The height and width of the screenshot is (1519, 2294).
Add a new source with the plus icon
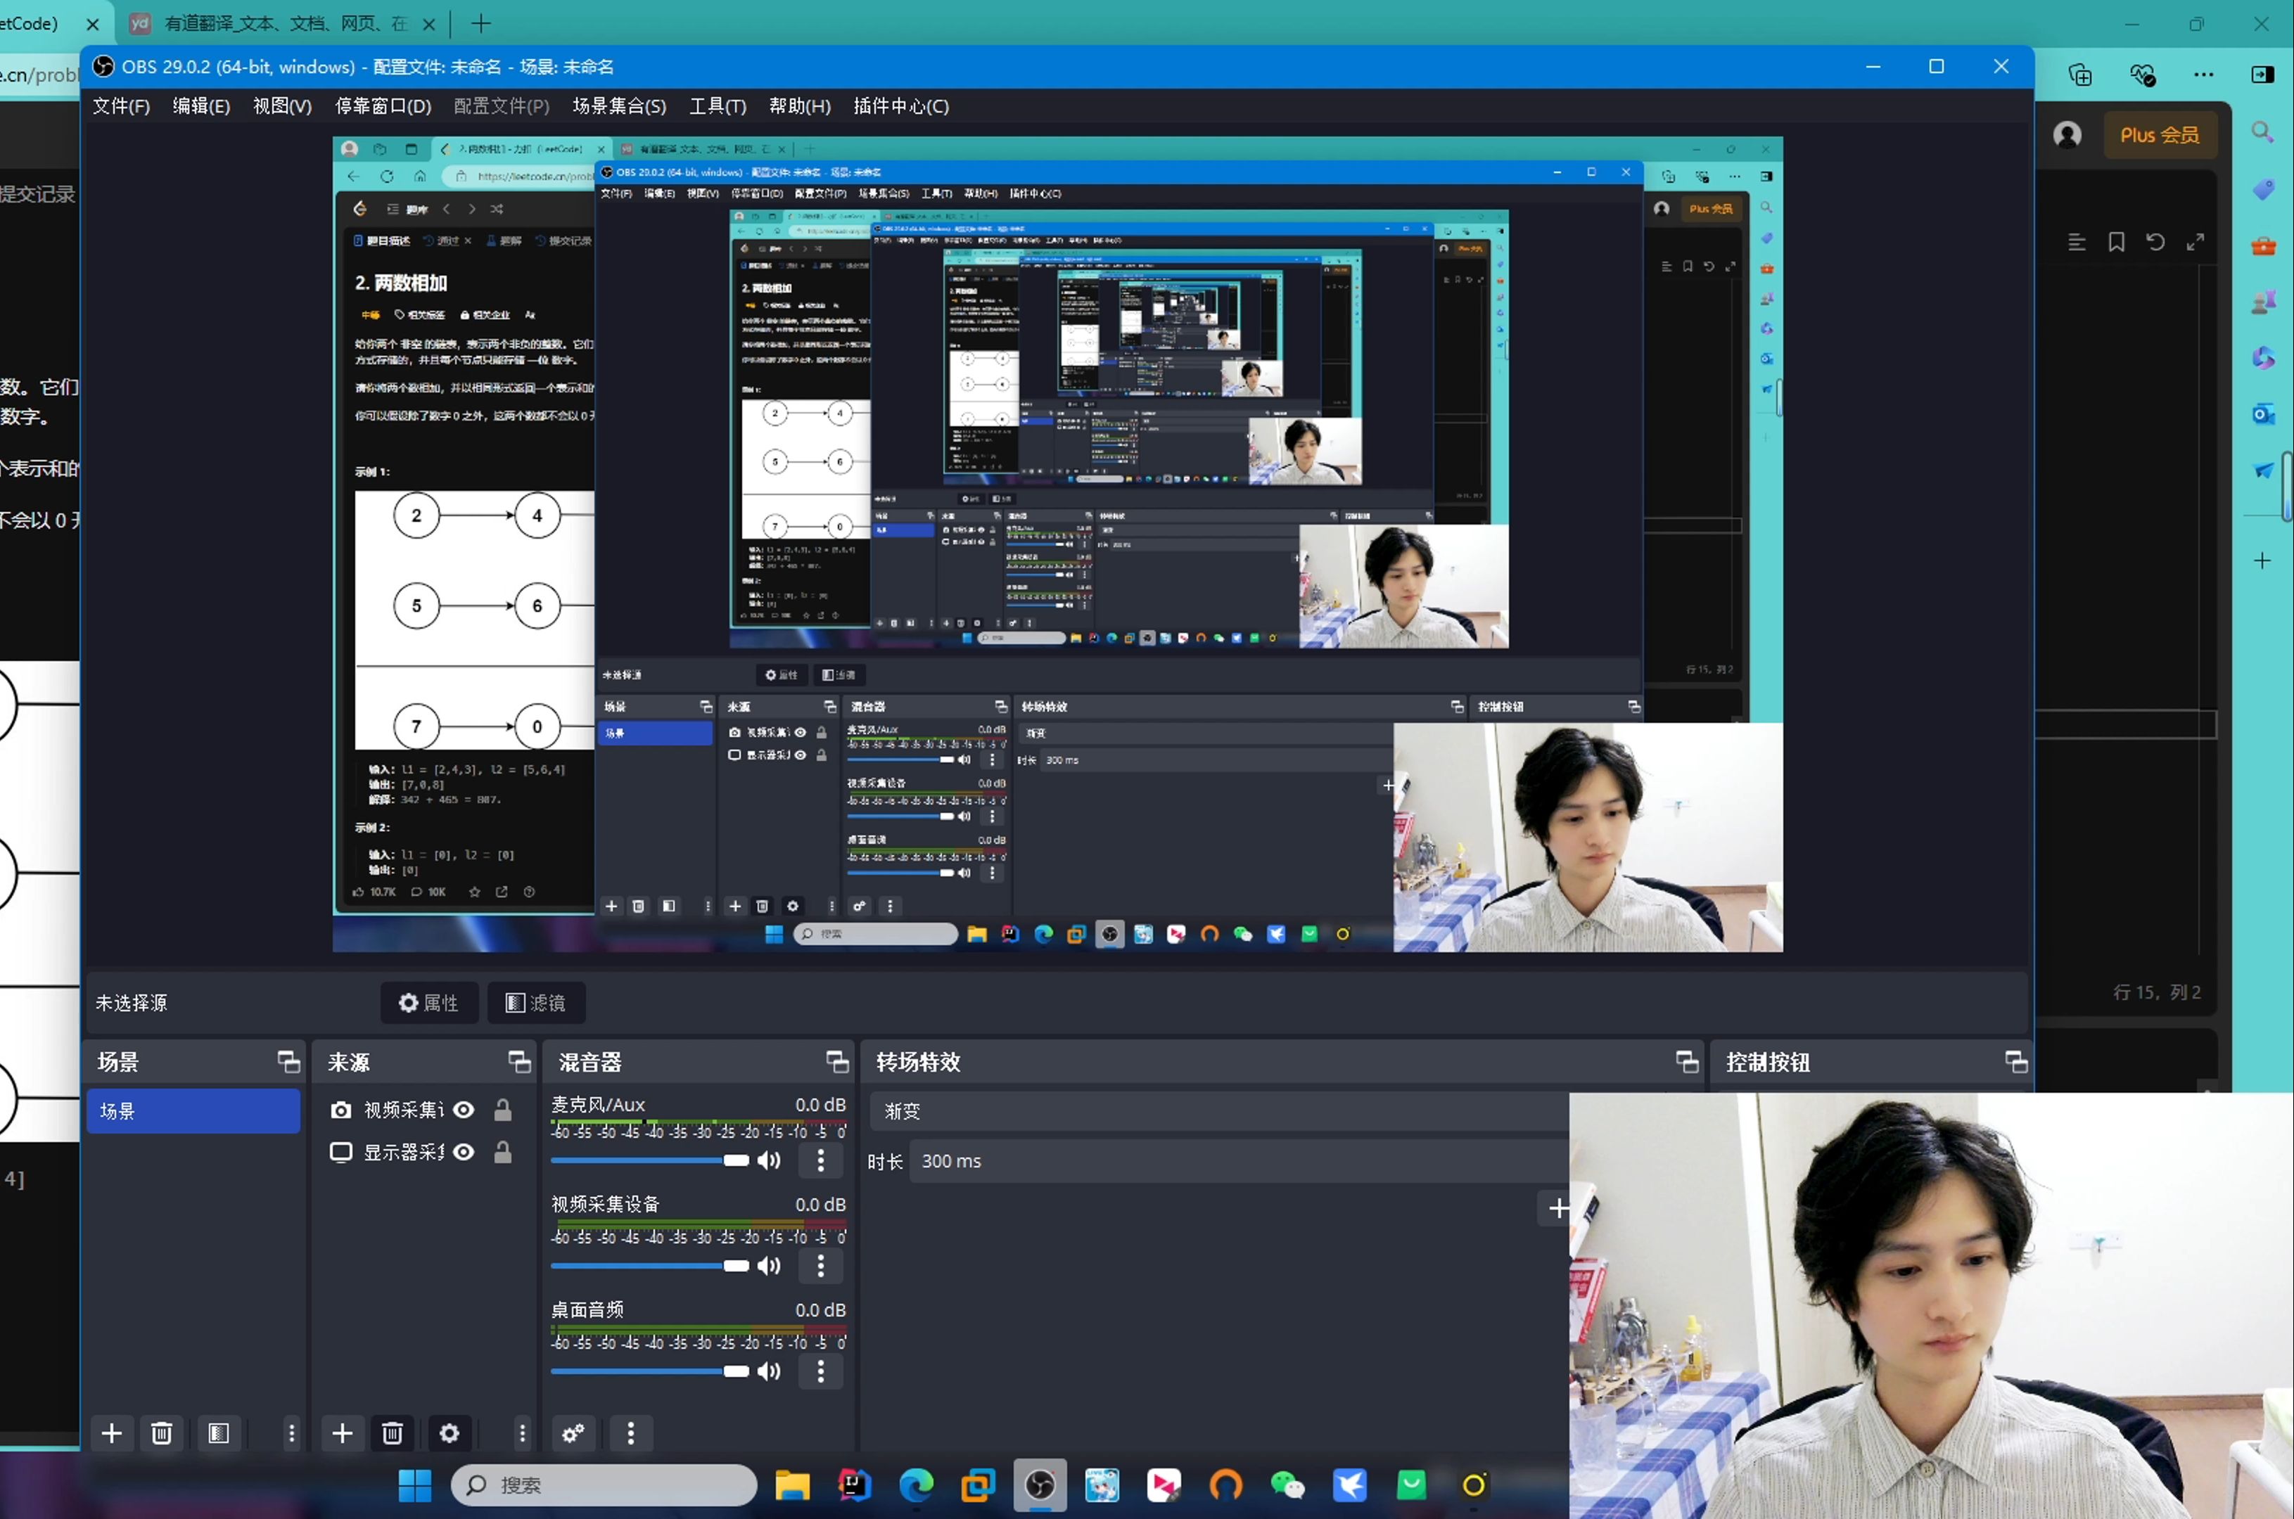[342, 1434]
